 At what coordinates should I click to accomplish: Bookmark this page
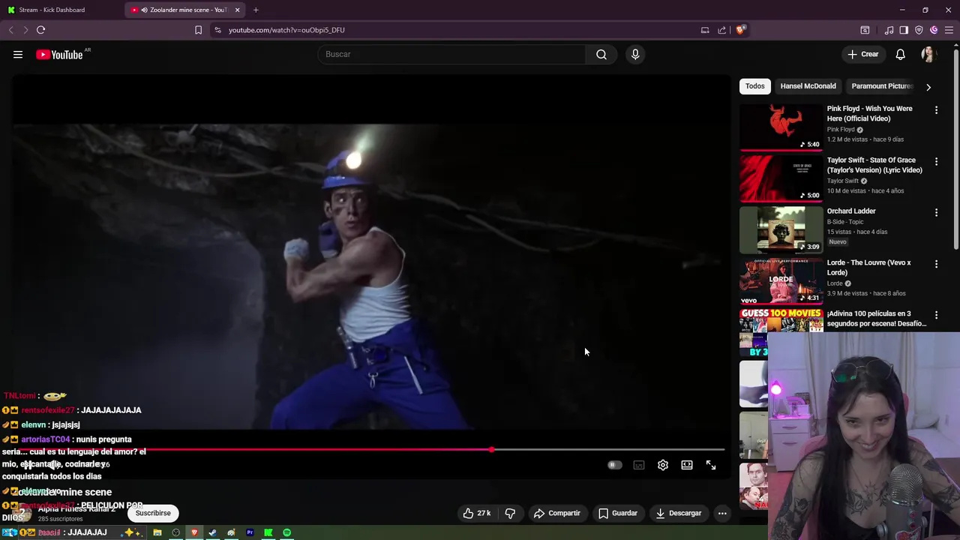click(x=198, y=30)
